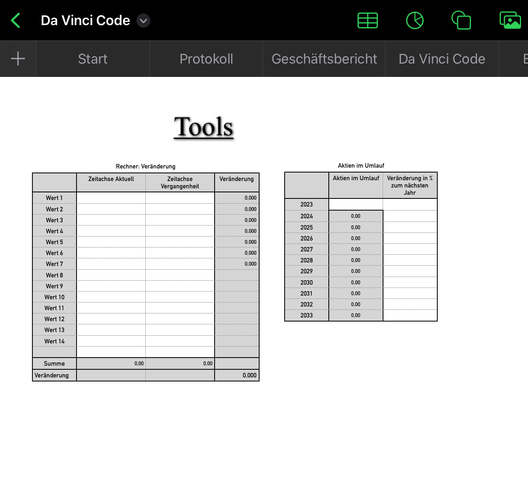This screenshot has width=528, height=490.
Task: Select the 'Wert 2' row label
Action: (x=54, y=209)
